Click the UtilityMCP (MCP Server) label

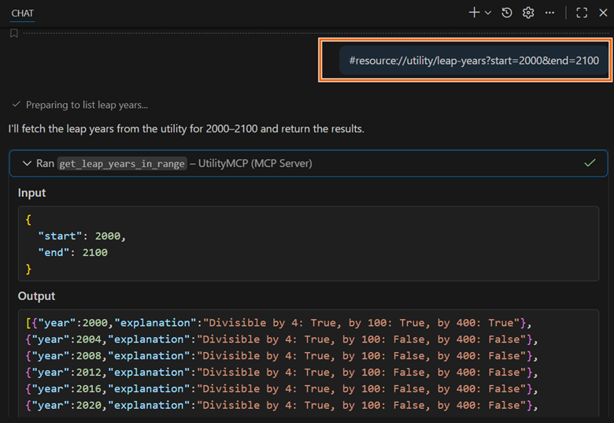[x=254, y=164]
